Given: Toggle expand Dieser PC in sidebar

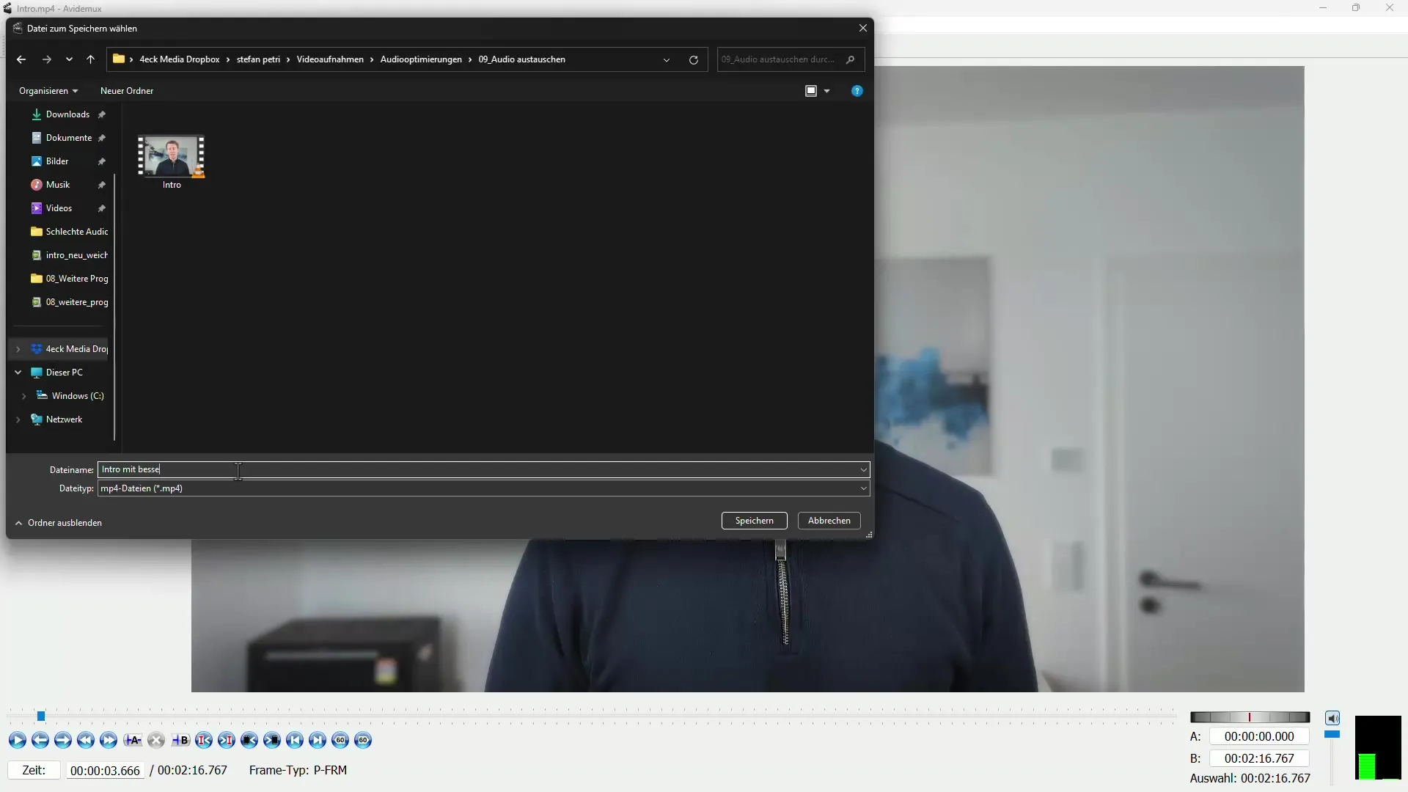Looking at the screenshot, I should pyautogui.click(x=18, y=371).
